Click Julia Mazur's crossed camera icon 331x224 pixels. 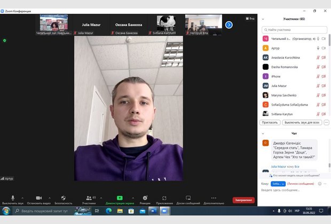(324, 86)
